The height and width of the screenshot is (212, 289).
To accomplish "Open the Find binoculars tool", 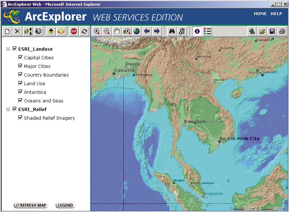I will (172, 31).
